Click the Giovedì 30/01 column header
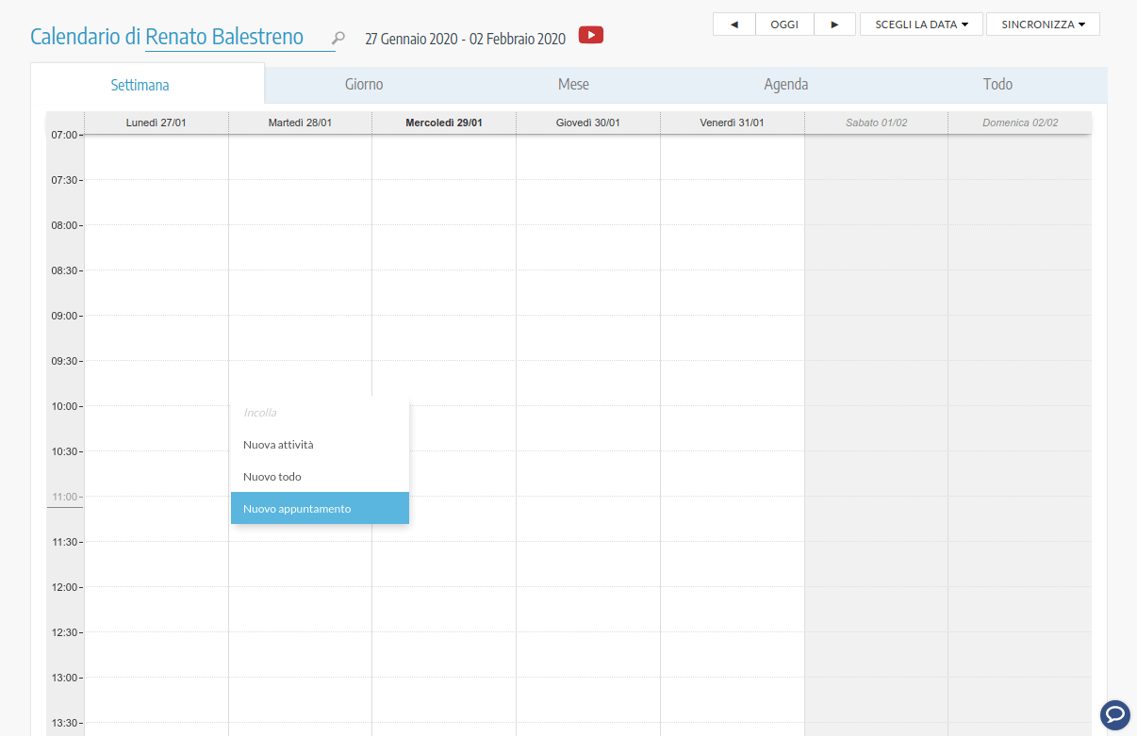The width and height of the screenshot is (1137, 736). 587,123
